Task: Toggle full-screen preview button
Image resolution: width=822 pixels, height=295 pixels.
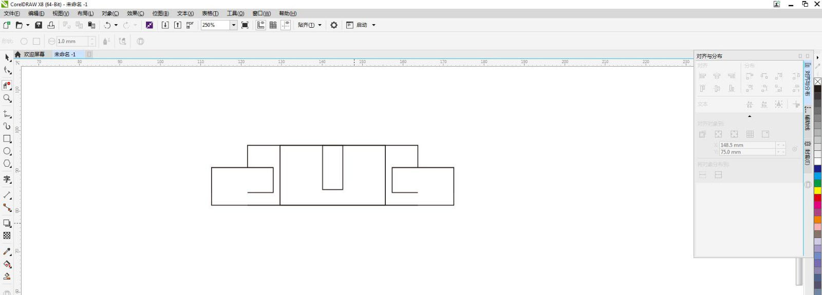Action: pos(245,25)
